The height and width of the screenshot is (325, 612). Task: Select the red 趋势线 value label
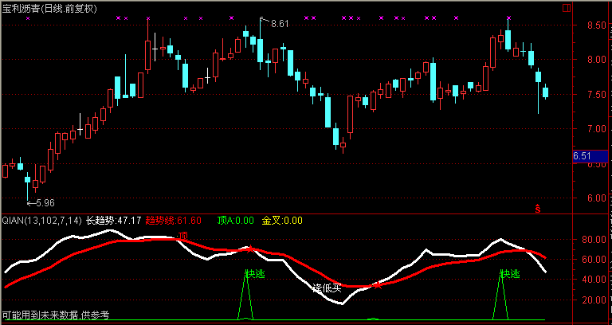pos(173,221)
